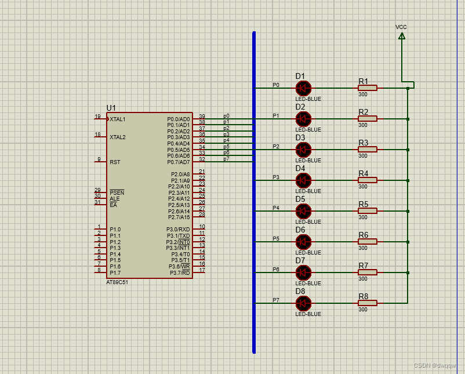Click the P3.2/INT0 pin label
Image resolution: width=465 pixels, height=374 pixels.
178,242
